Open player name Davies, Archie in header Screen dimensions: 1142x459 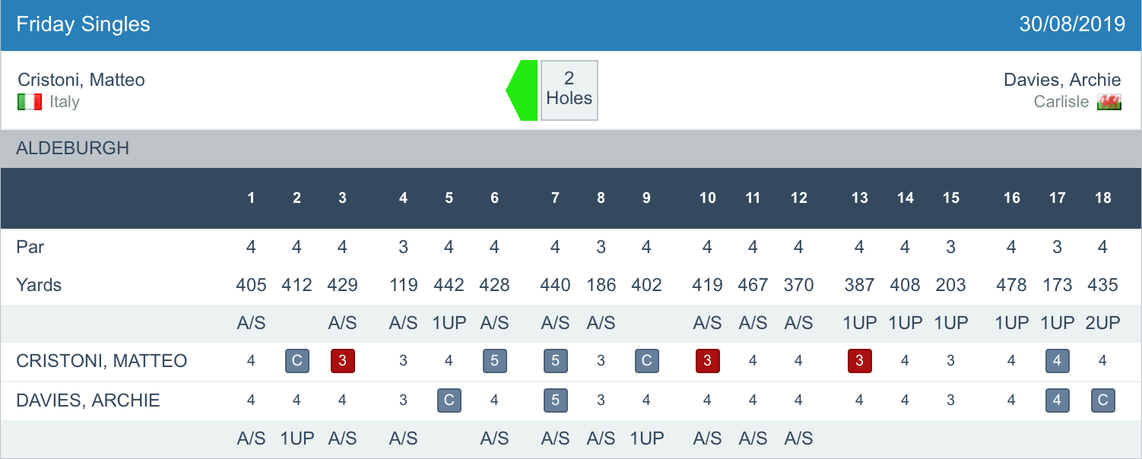1062,80
